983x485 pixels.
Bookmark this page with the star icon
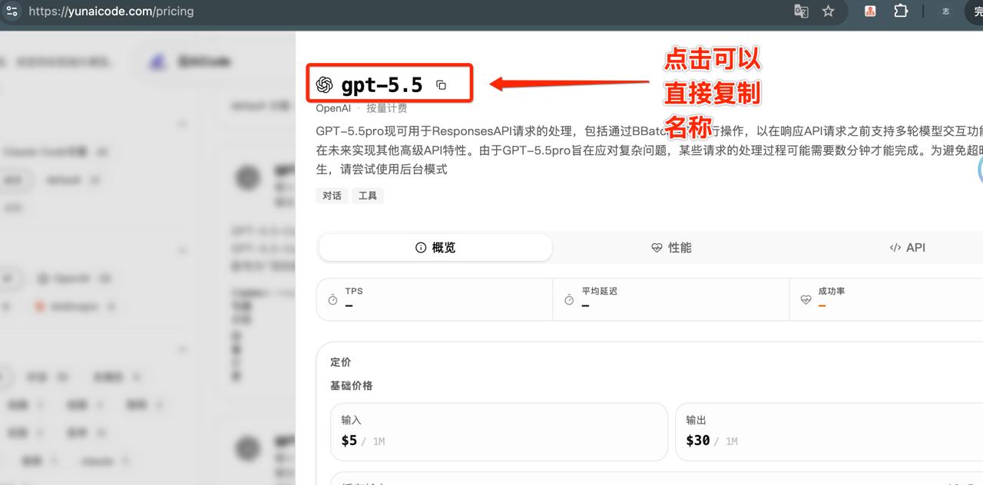point(828,12)
